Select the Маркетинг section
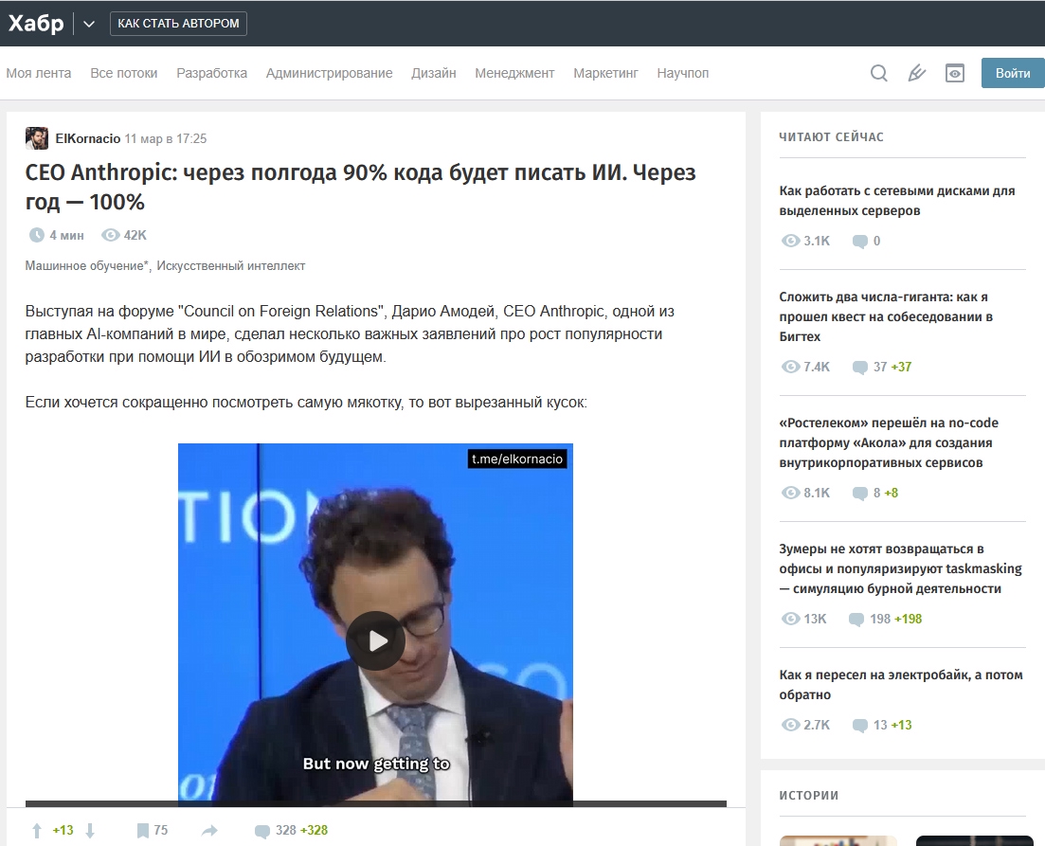The image size is (1045, 846). coord(605,73)
